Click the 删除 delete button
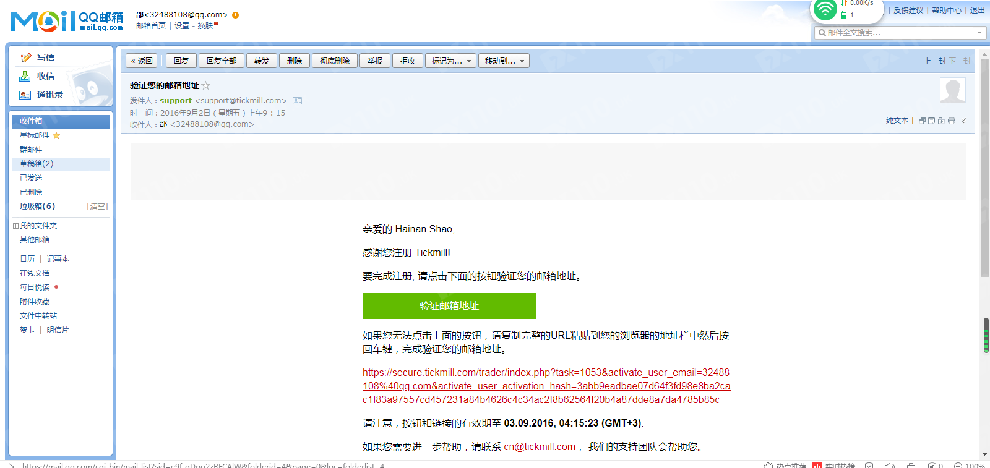Image resolution: width=990 pixels, height=468 pixels. coord(295,61)
